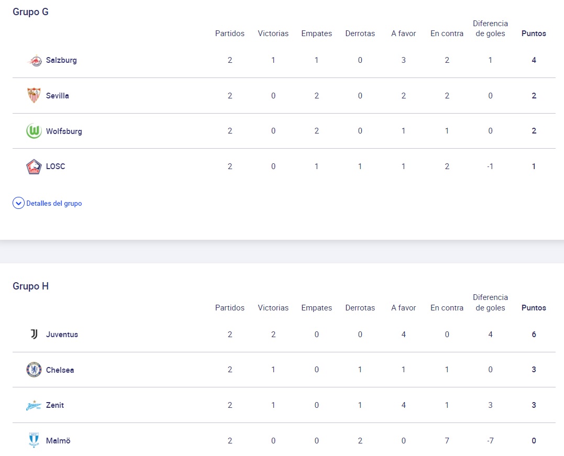Click Diferencia de goles header in Grupo H
This screenshot has width=564, height=456.
click(490, 303)
